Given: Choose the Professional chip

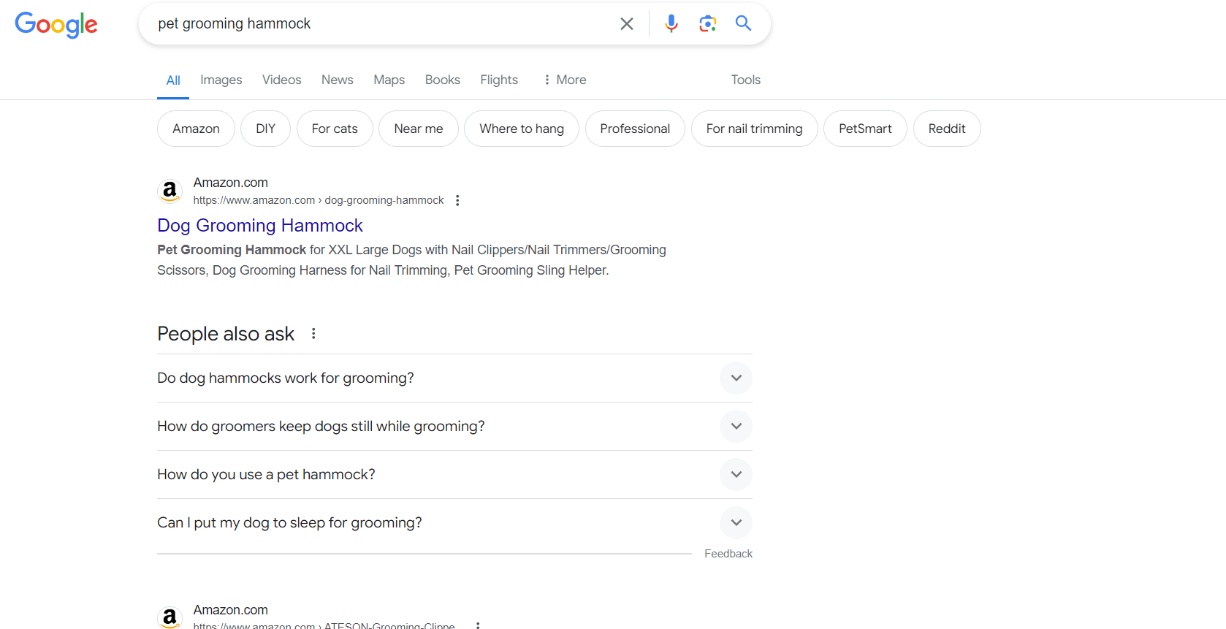Looking at the screenshot, I should 635,129.
